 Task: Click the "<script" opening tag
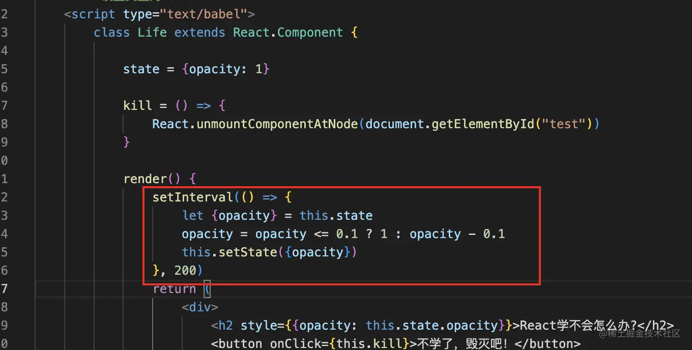90,14
